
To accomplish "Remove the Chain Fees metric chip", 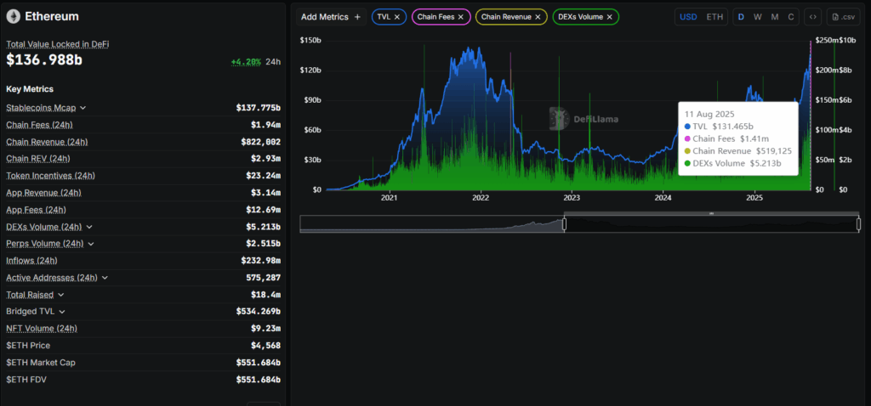I will tap(460, 17).
